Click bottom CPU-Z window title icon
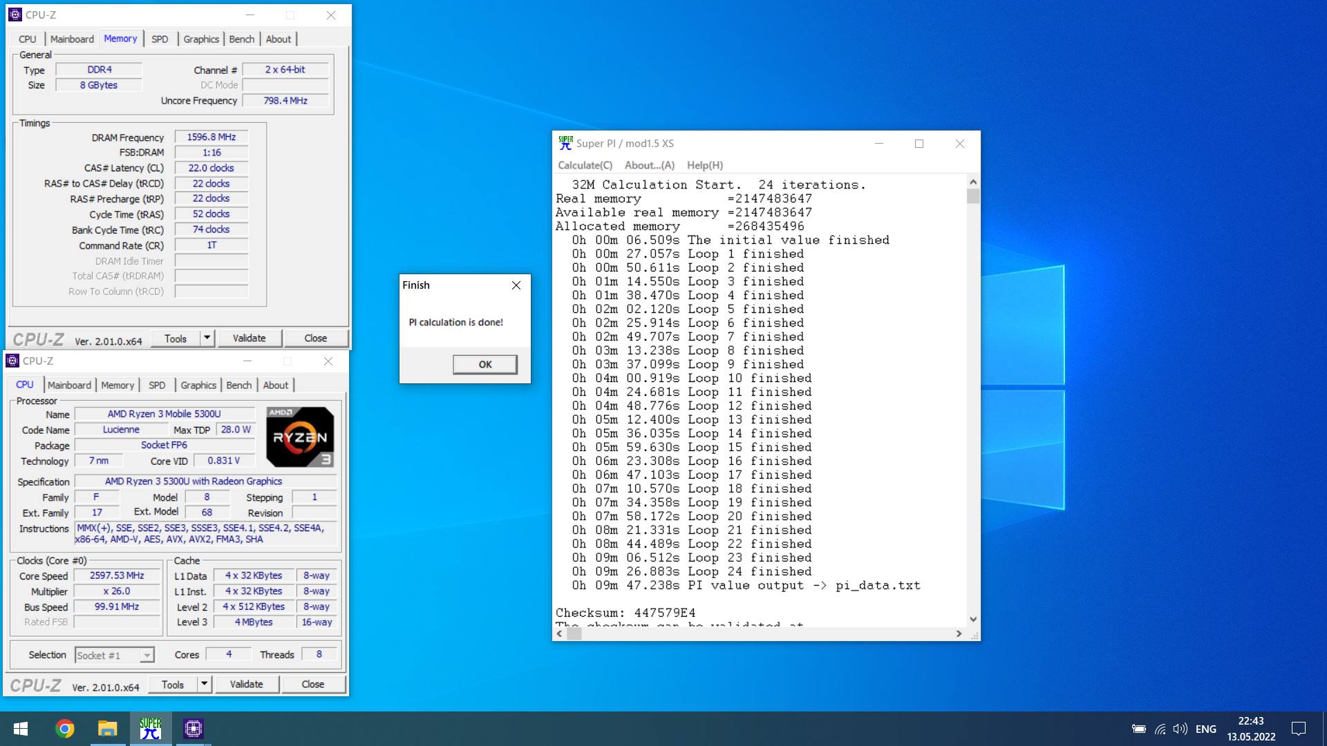 click(x=12, y=361)
